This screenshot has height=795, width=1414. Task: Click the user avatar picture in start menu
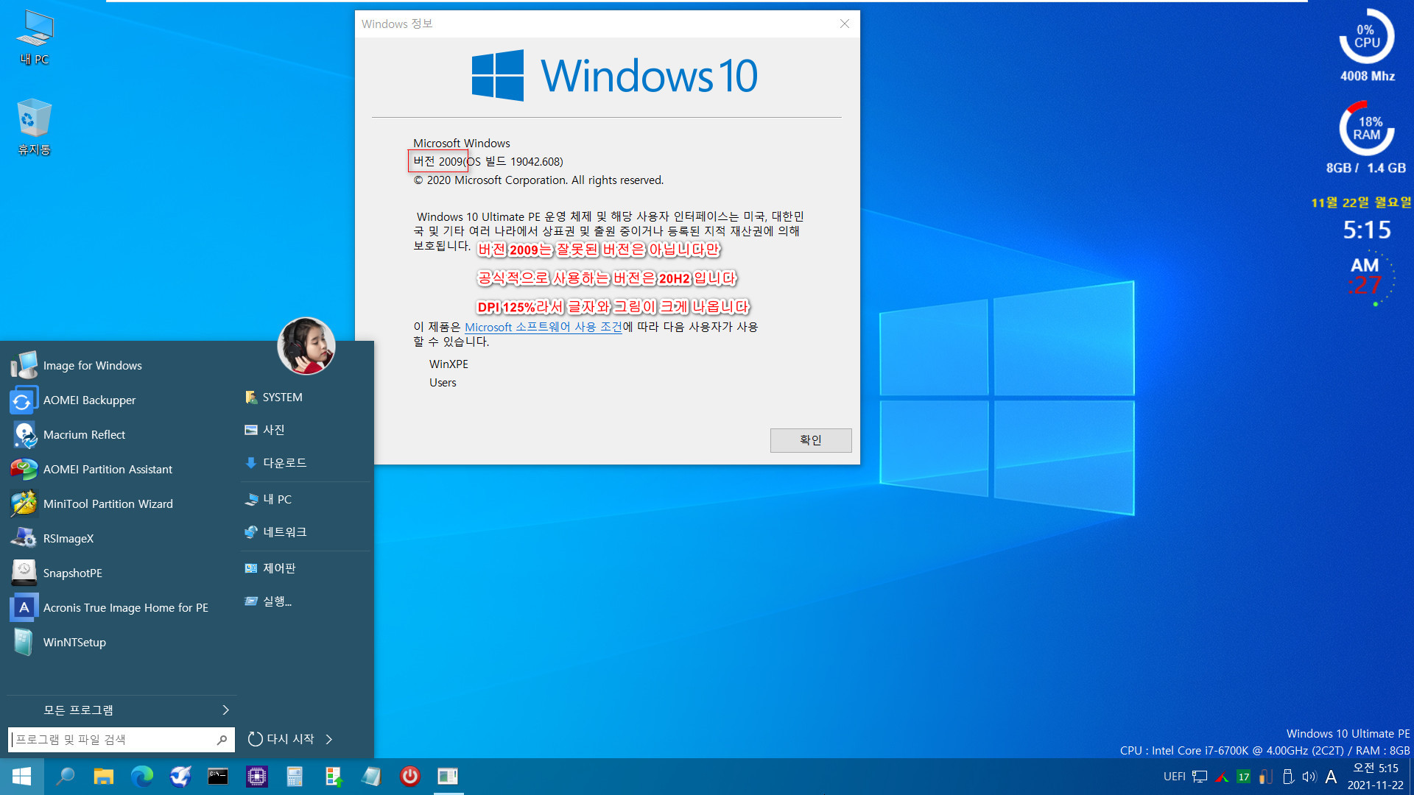[306, 346]
